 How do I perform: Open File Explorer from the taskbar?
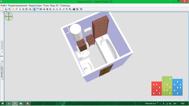pyautogui.click(x=21, y=104)
